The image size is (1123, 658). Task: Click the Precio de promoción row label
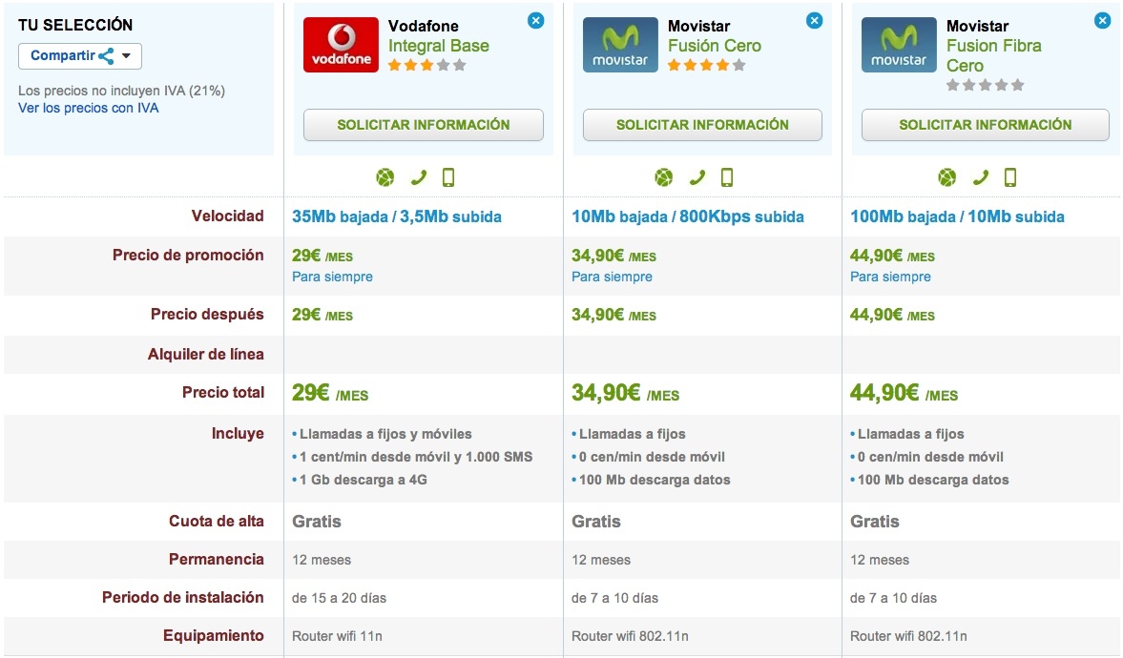pyautogui.click(x=188, y=256)
